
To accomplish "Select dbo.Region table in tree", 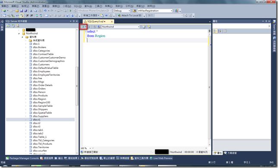I will [x=39, y=99].
